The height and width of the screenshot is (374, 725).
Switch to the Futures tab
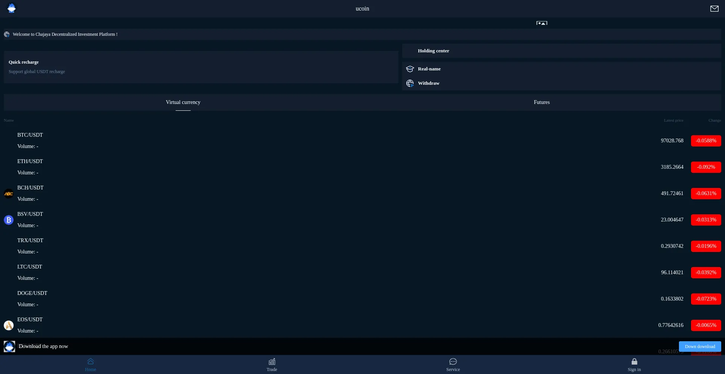coord(541,102)
